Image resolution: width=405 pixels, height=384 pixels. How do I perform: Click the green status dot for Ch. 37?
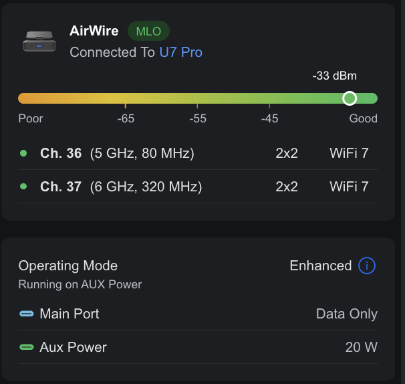click(x=23, y=187)
